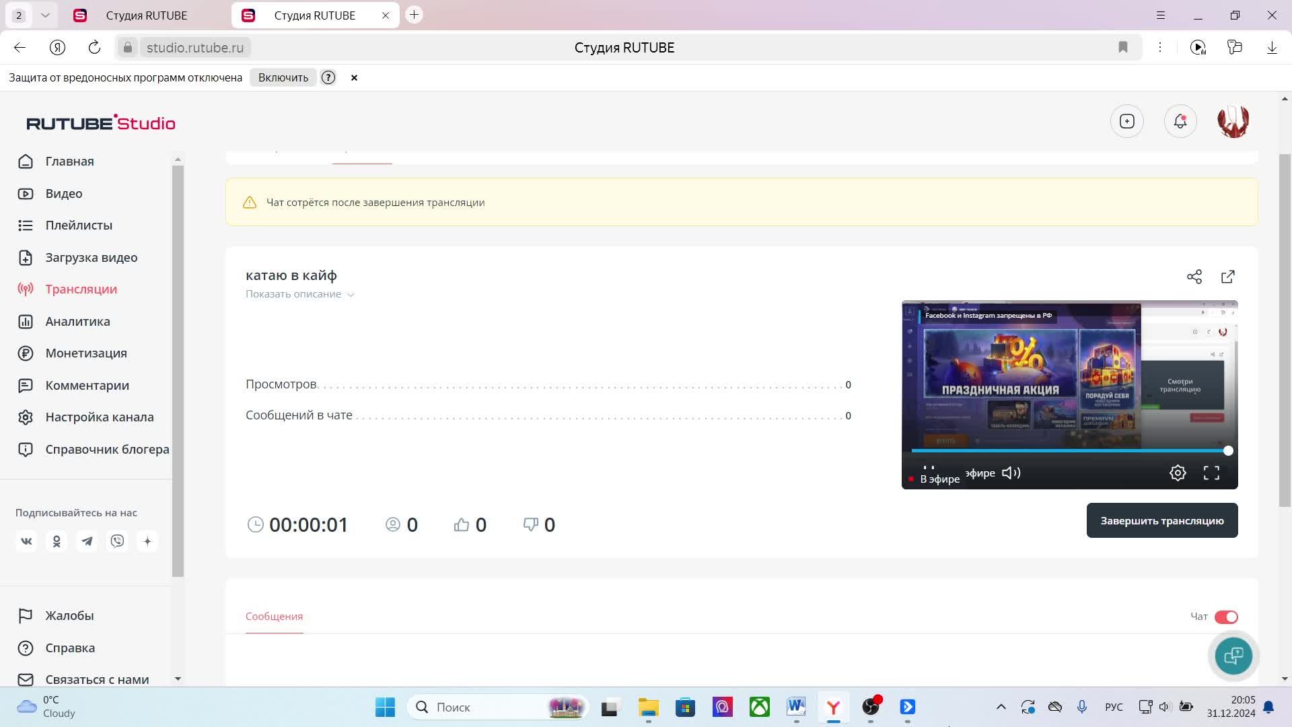The height and width of the screenshot is (727, 1292).
Task: Click Включить malware protection button
Action: point(283,77)
